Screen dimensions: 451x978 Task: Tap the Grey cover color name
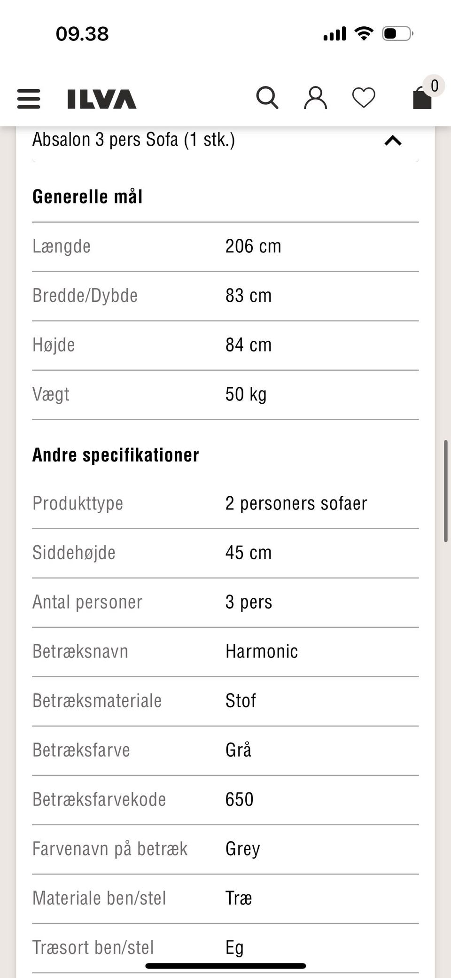coord(242,849)
